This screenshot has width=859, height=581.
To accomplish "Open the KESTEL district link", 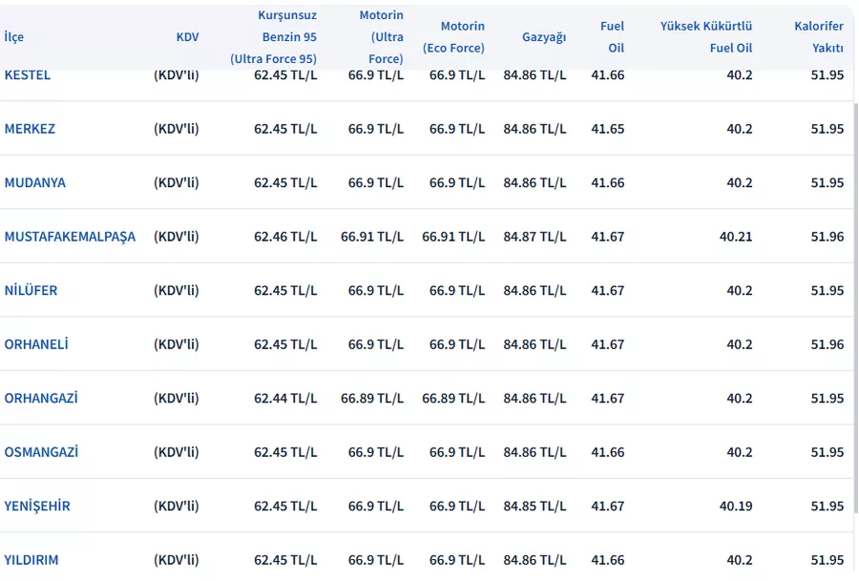I will pyautogui.click(x=28, y=75).
